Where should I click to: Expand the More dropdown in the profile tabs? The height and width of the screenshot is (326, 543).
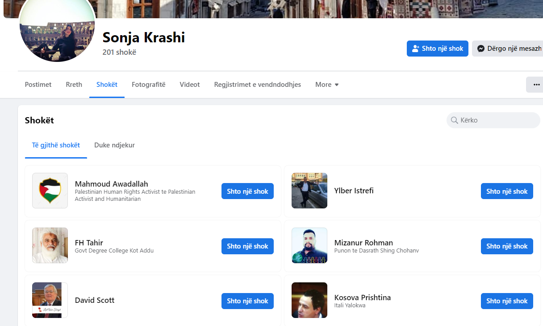pos(327,85)
